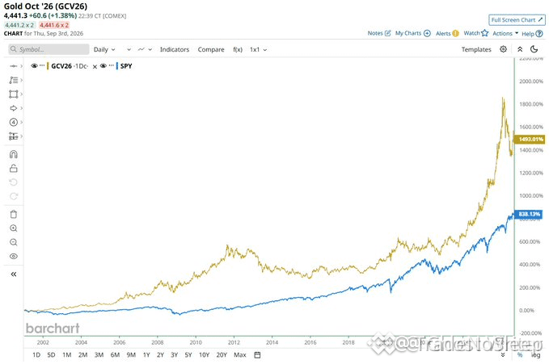This screenshot has width=549, height=364.
Task: Toggle visibility of SPY series
Action: click(103, 65)
